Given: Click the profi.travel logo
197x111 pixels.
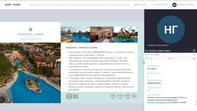Looking at the screenshot, I should (13, 5).
